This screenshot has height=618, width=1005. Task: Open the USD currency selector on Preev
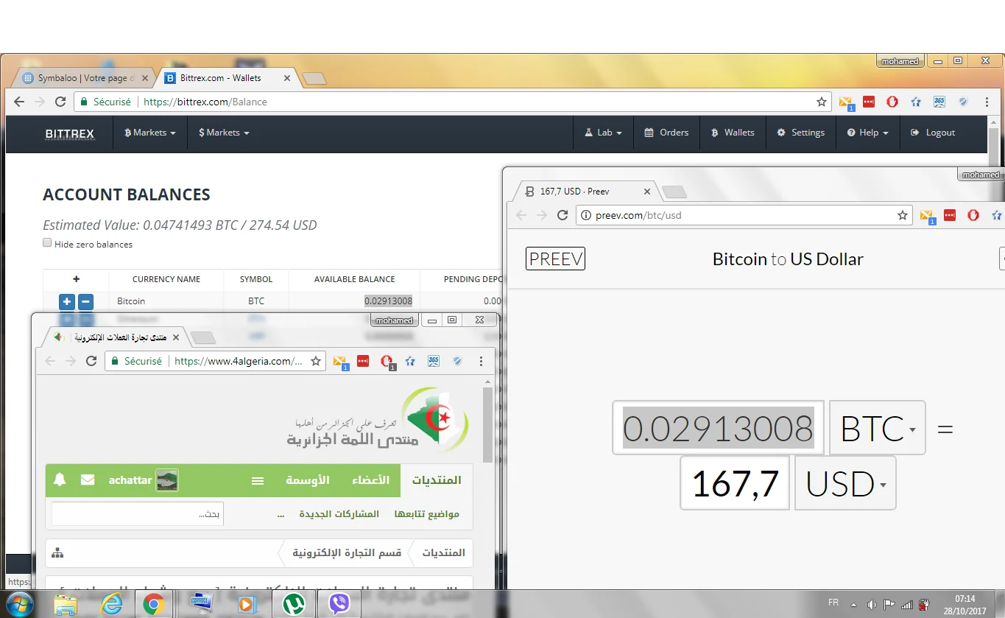click(x=845, y=484)
